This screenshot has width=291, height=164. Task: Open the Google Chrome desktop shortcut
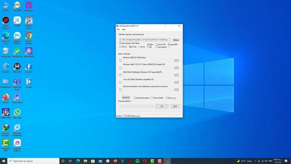pos(29,37)
